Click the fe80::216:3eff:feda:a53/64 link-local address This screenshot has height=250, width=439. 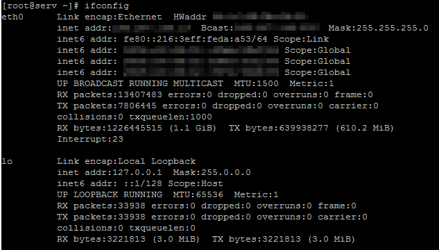click(196, 39)
